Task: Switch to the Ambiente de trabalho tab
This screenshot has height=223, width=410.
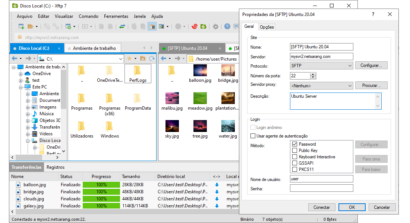Action: [x=93, y=48]
